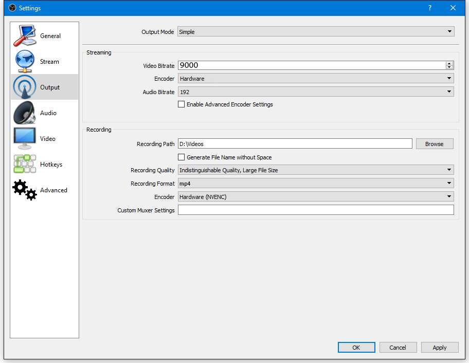Screen dimensions: 469x363
Task: Select the Advanced gears icon
Action: point(24,190)
